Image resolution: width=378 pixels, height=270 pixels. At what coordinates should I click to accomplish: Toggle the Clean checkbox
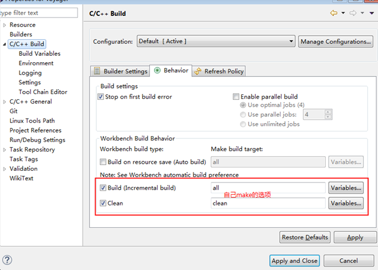coord(103,203)
